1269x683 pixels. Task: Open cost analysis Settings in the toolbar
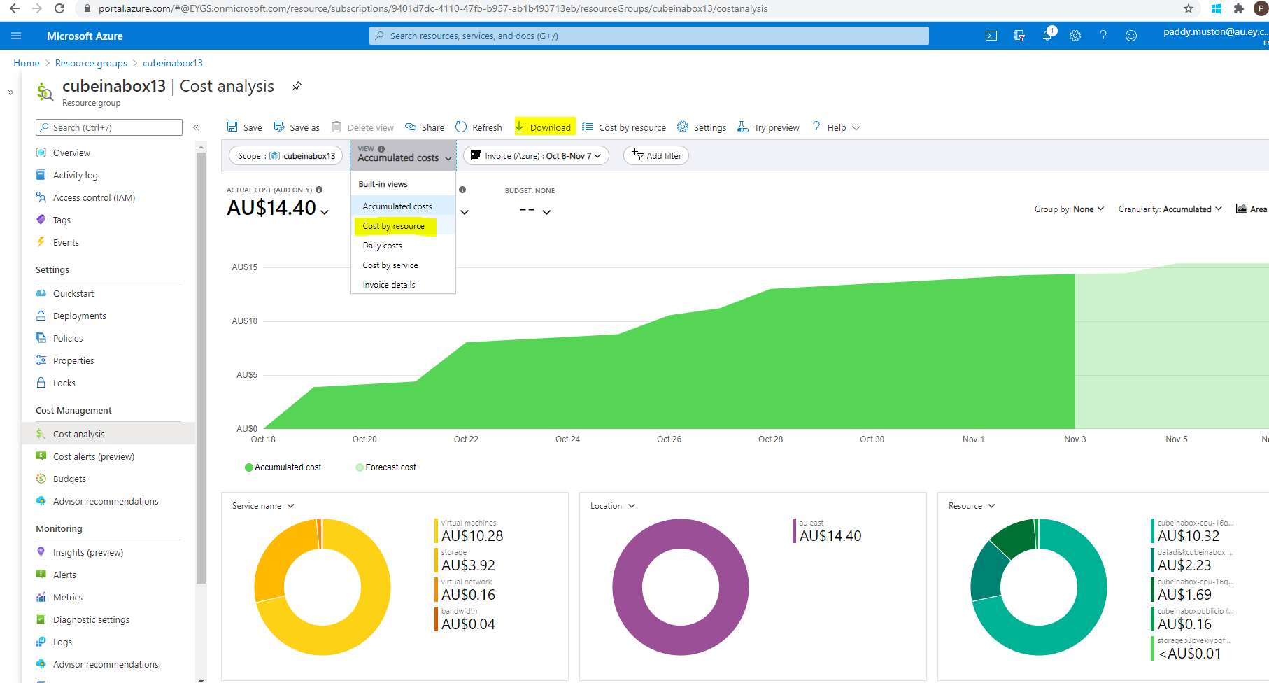coord(701,127)
